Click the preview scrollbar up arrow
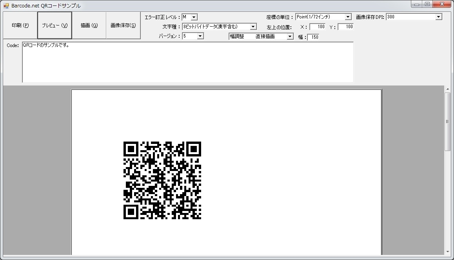Screen dimensions: 454x260 (448, 89)
